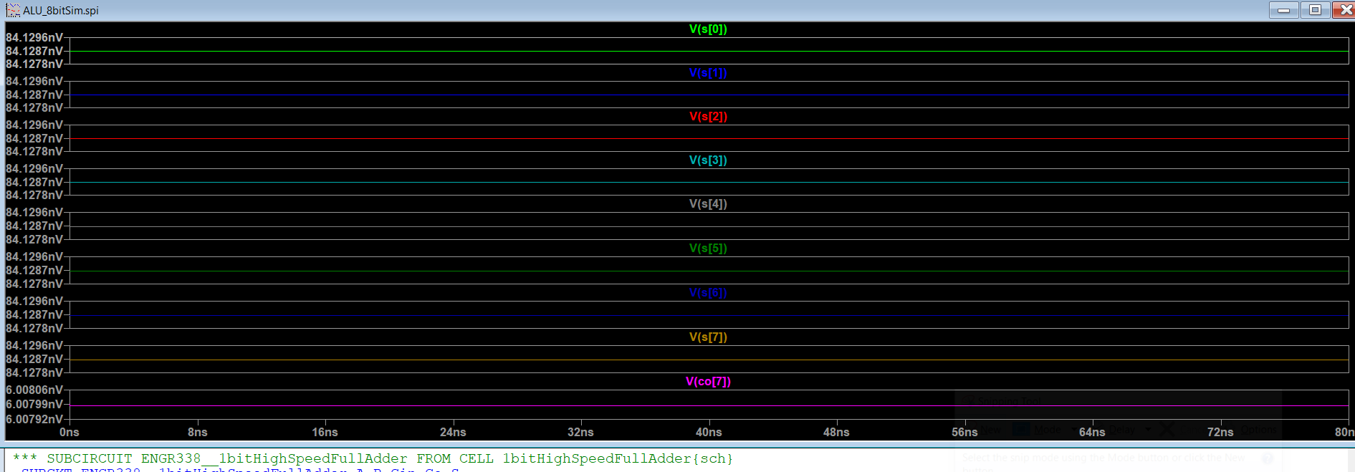Click the 40ns mark on time axis
Screen dimensions: 1355x472
pyautogui.click(x=709, y=432)
